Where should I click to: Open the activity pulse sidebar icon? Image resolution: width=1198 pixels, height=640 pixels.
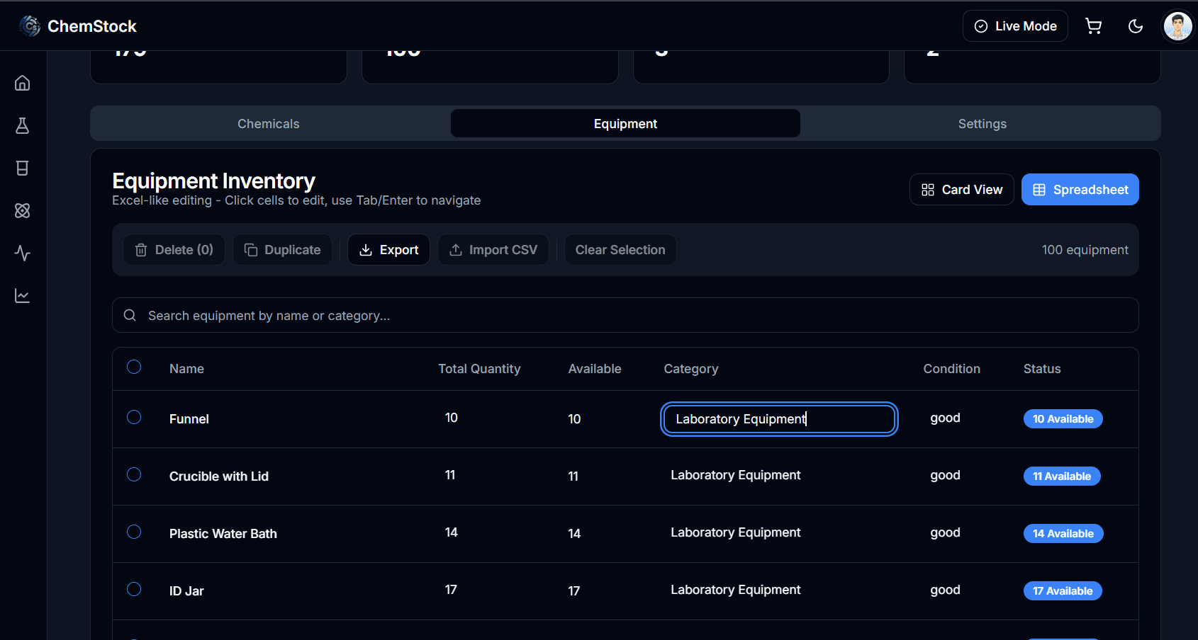coord(23,253)
